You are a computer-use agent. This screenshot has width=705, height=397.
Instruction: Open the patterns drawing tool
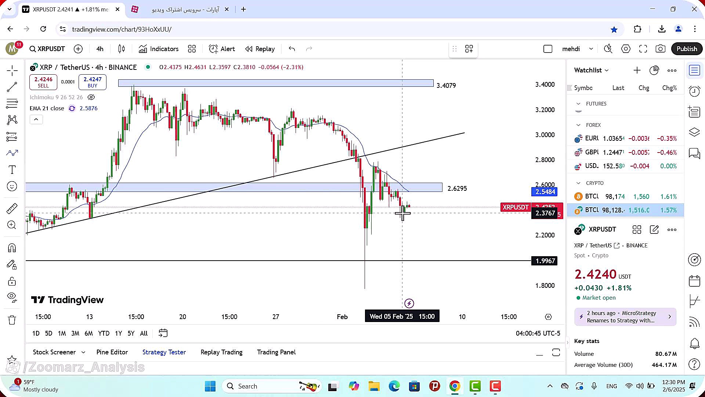click(x=12, y=119)
